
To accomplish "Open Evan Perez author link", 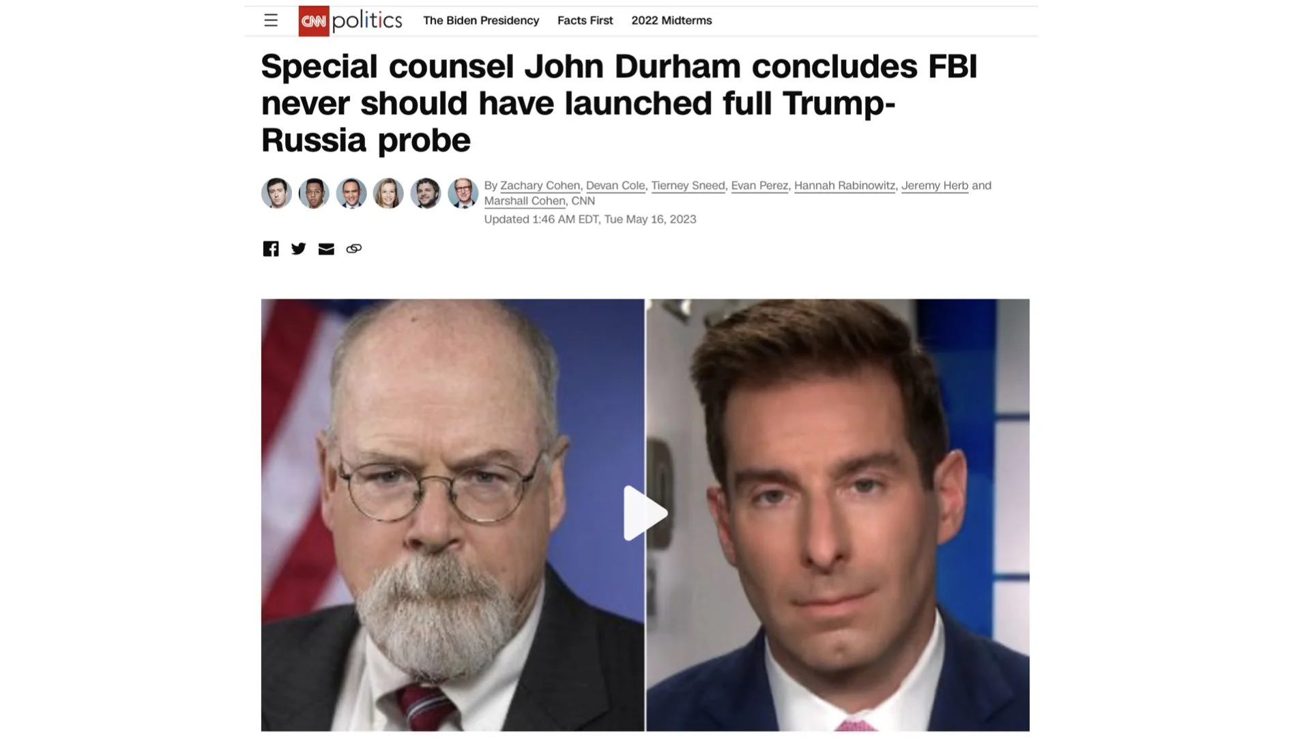I will (759, 186).
